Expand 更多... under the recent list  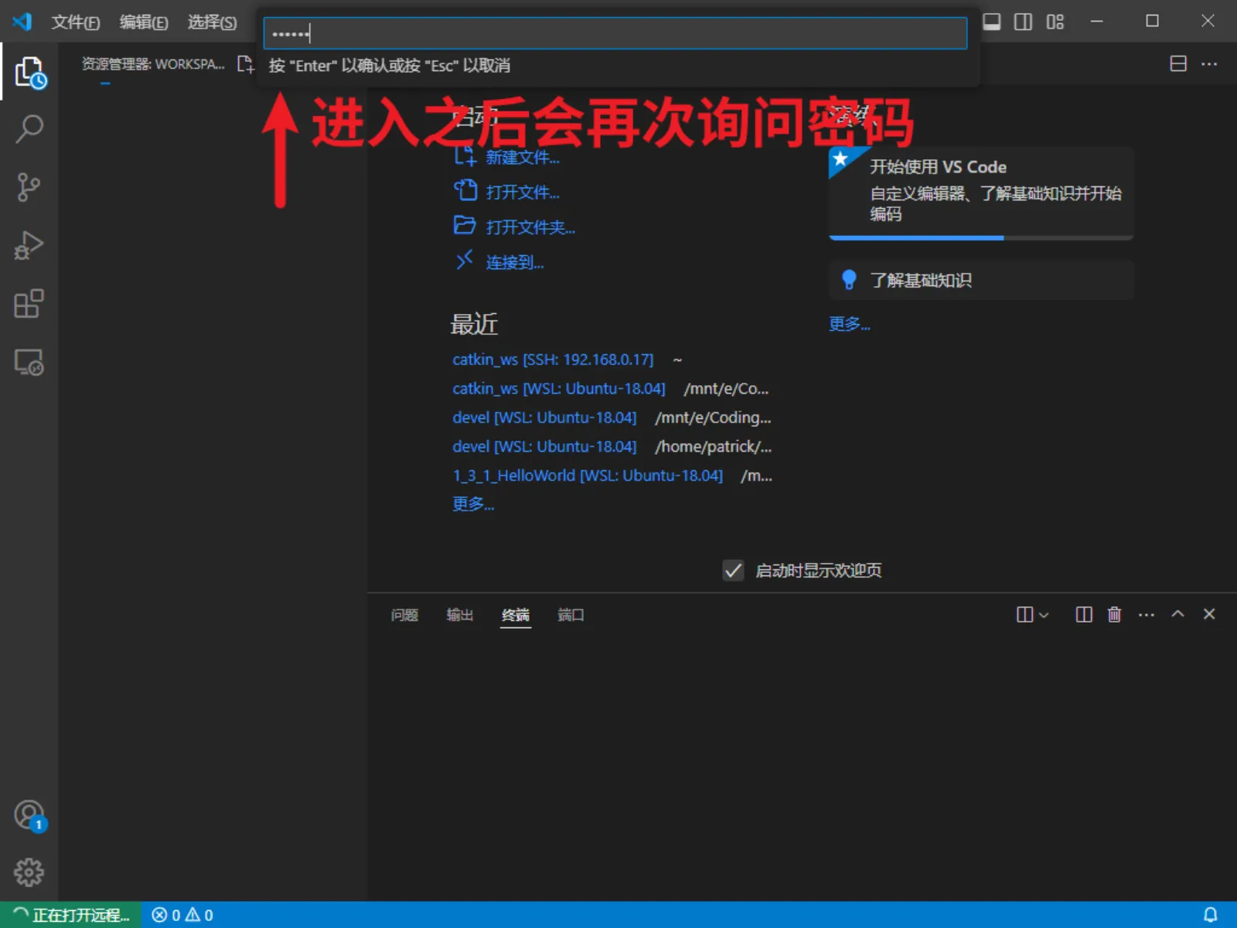pyautogui.click(x=472, y=504)
